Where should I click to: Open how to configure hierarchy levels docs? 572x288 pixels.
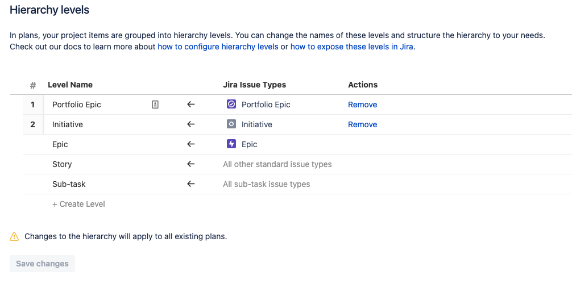218,47
